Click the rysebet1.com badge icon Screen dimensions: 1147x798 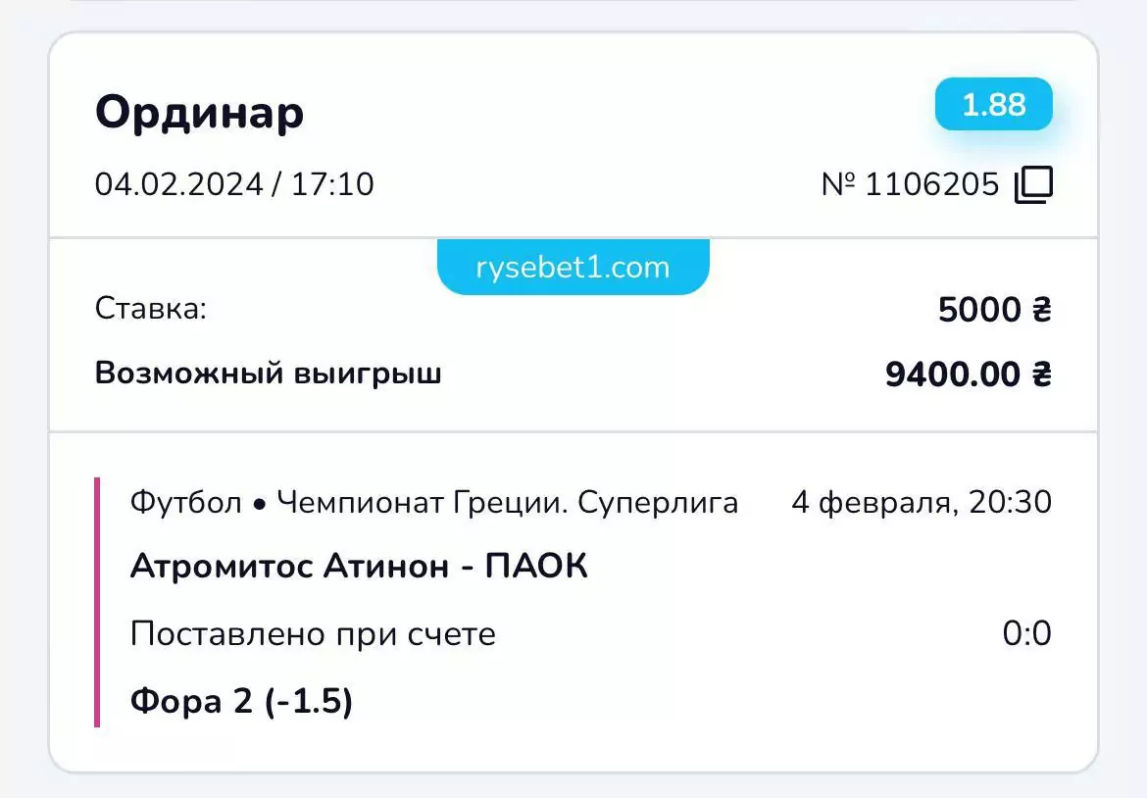[x=573, y=266]
